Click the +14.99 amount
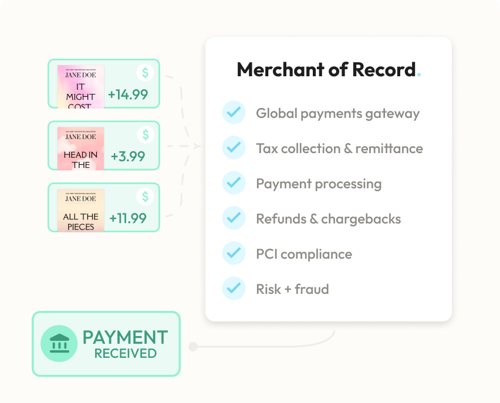The height and width of the screenshot is (403, 500). pyautogui.click(x=128, y=94)
